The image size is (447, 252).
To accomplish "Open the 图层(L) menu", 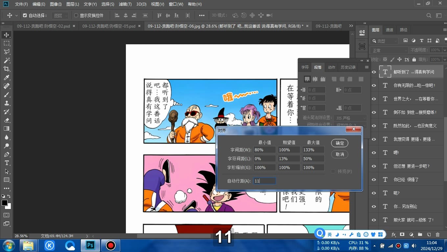I will point(73,4).
